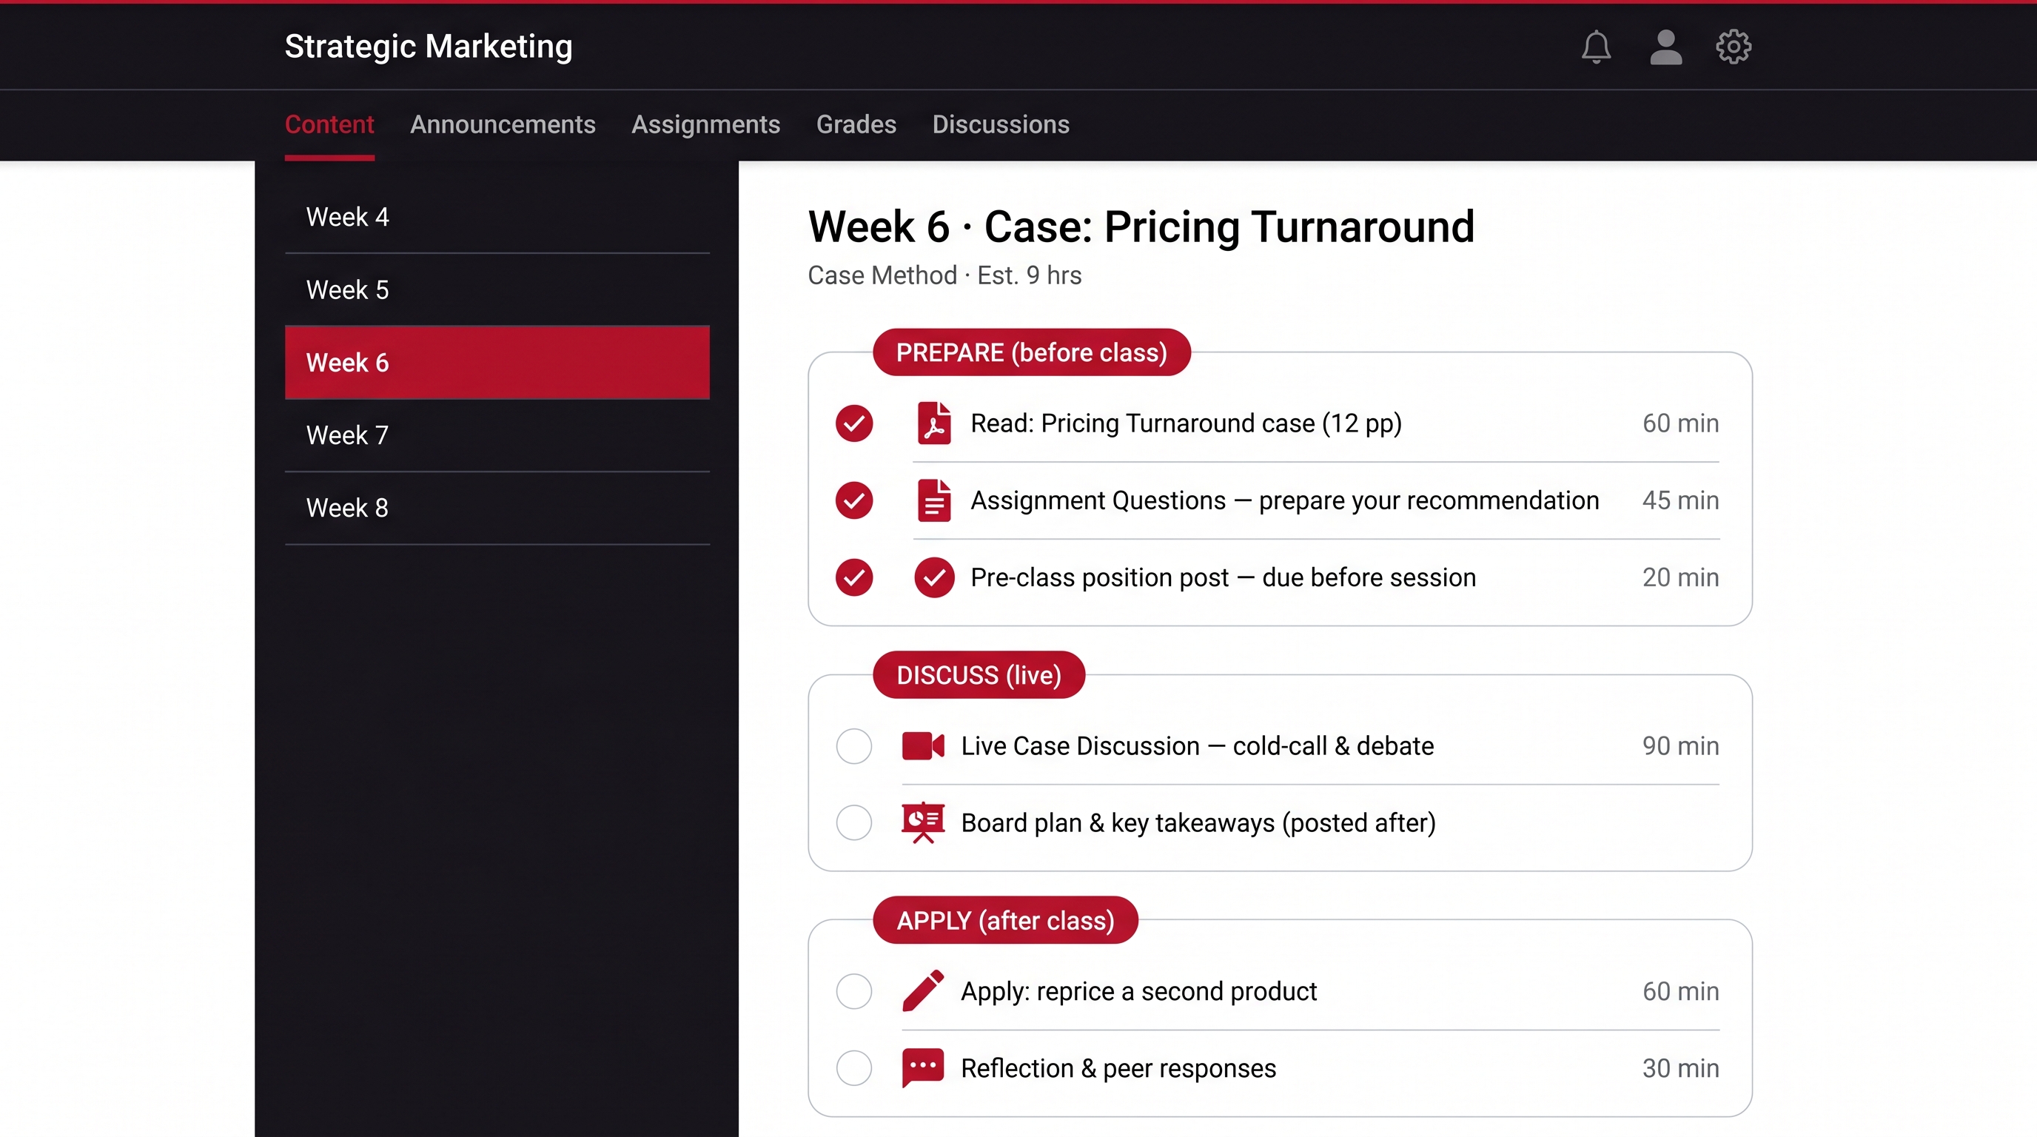Open Board plan & key takeaways
The image size is (2037, 1137).
(1198, 822)
